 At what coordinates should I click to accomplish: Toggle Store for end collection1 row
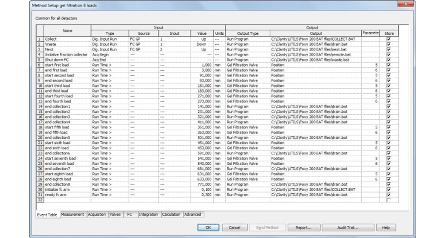(x=389, y=106)
